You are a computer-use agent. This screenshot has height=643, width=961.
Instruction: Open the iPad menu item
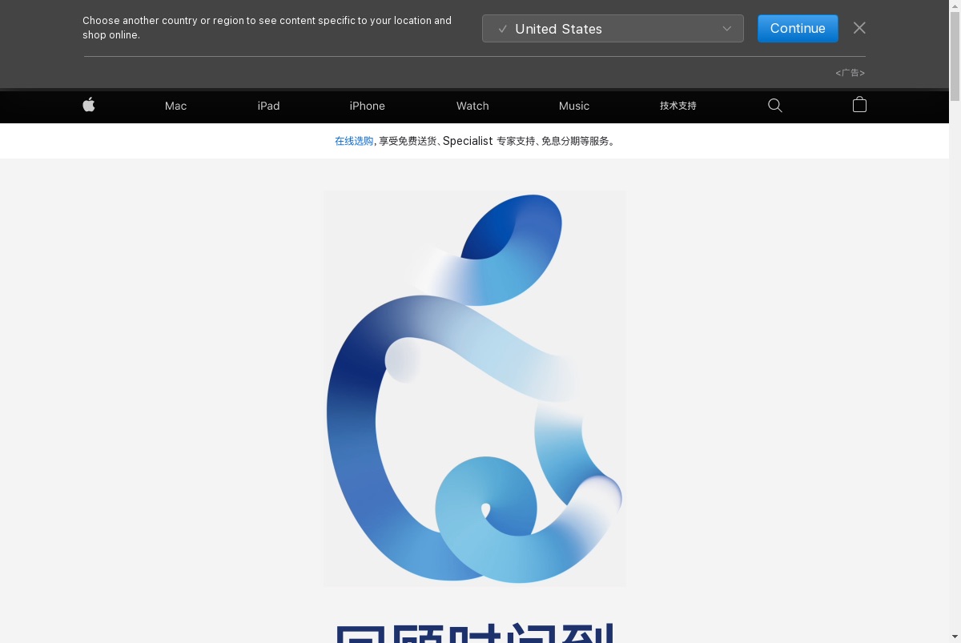pos(268,106)
